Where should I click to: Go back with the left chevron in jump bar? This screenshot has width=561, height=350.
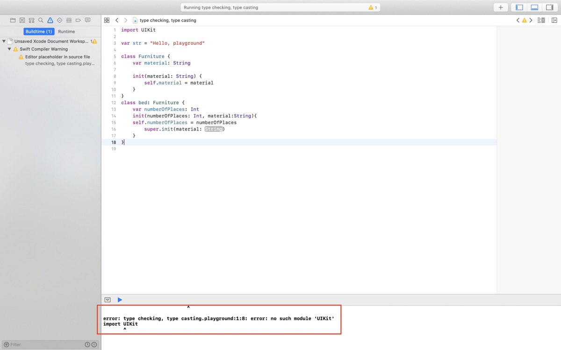tap(117, 20)
